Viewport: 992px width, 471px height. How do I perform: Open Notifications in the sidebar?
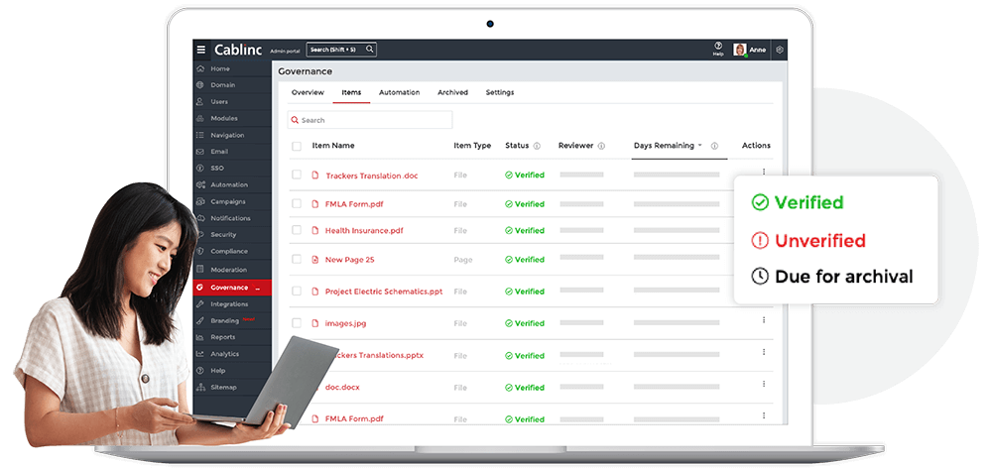(232, 218)
